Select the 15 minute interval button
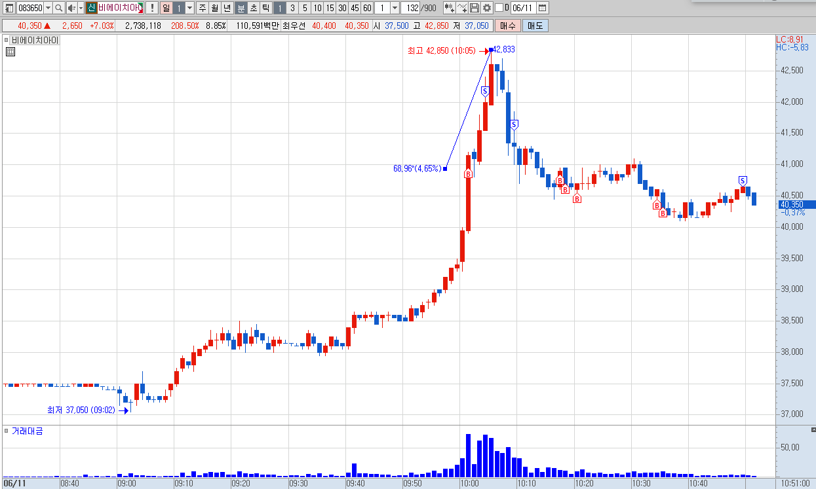Viewport: 816px width, 489px height. point(330,8)
